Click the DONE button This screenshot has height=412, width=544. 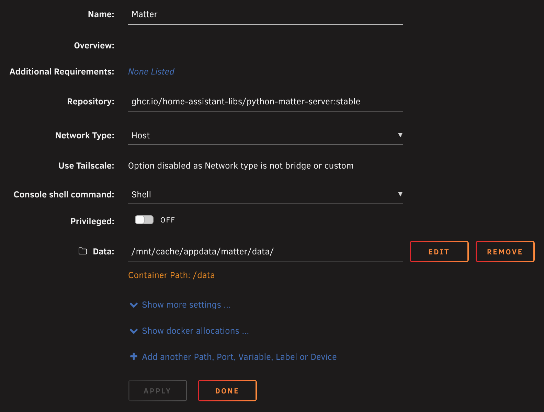[x=227, y=391]
